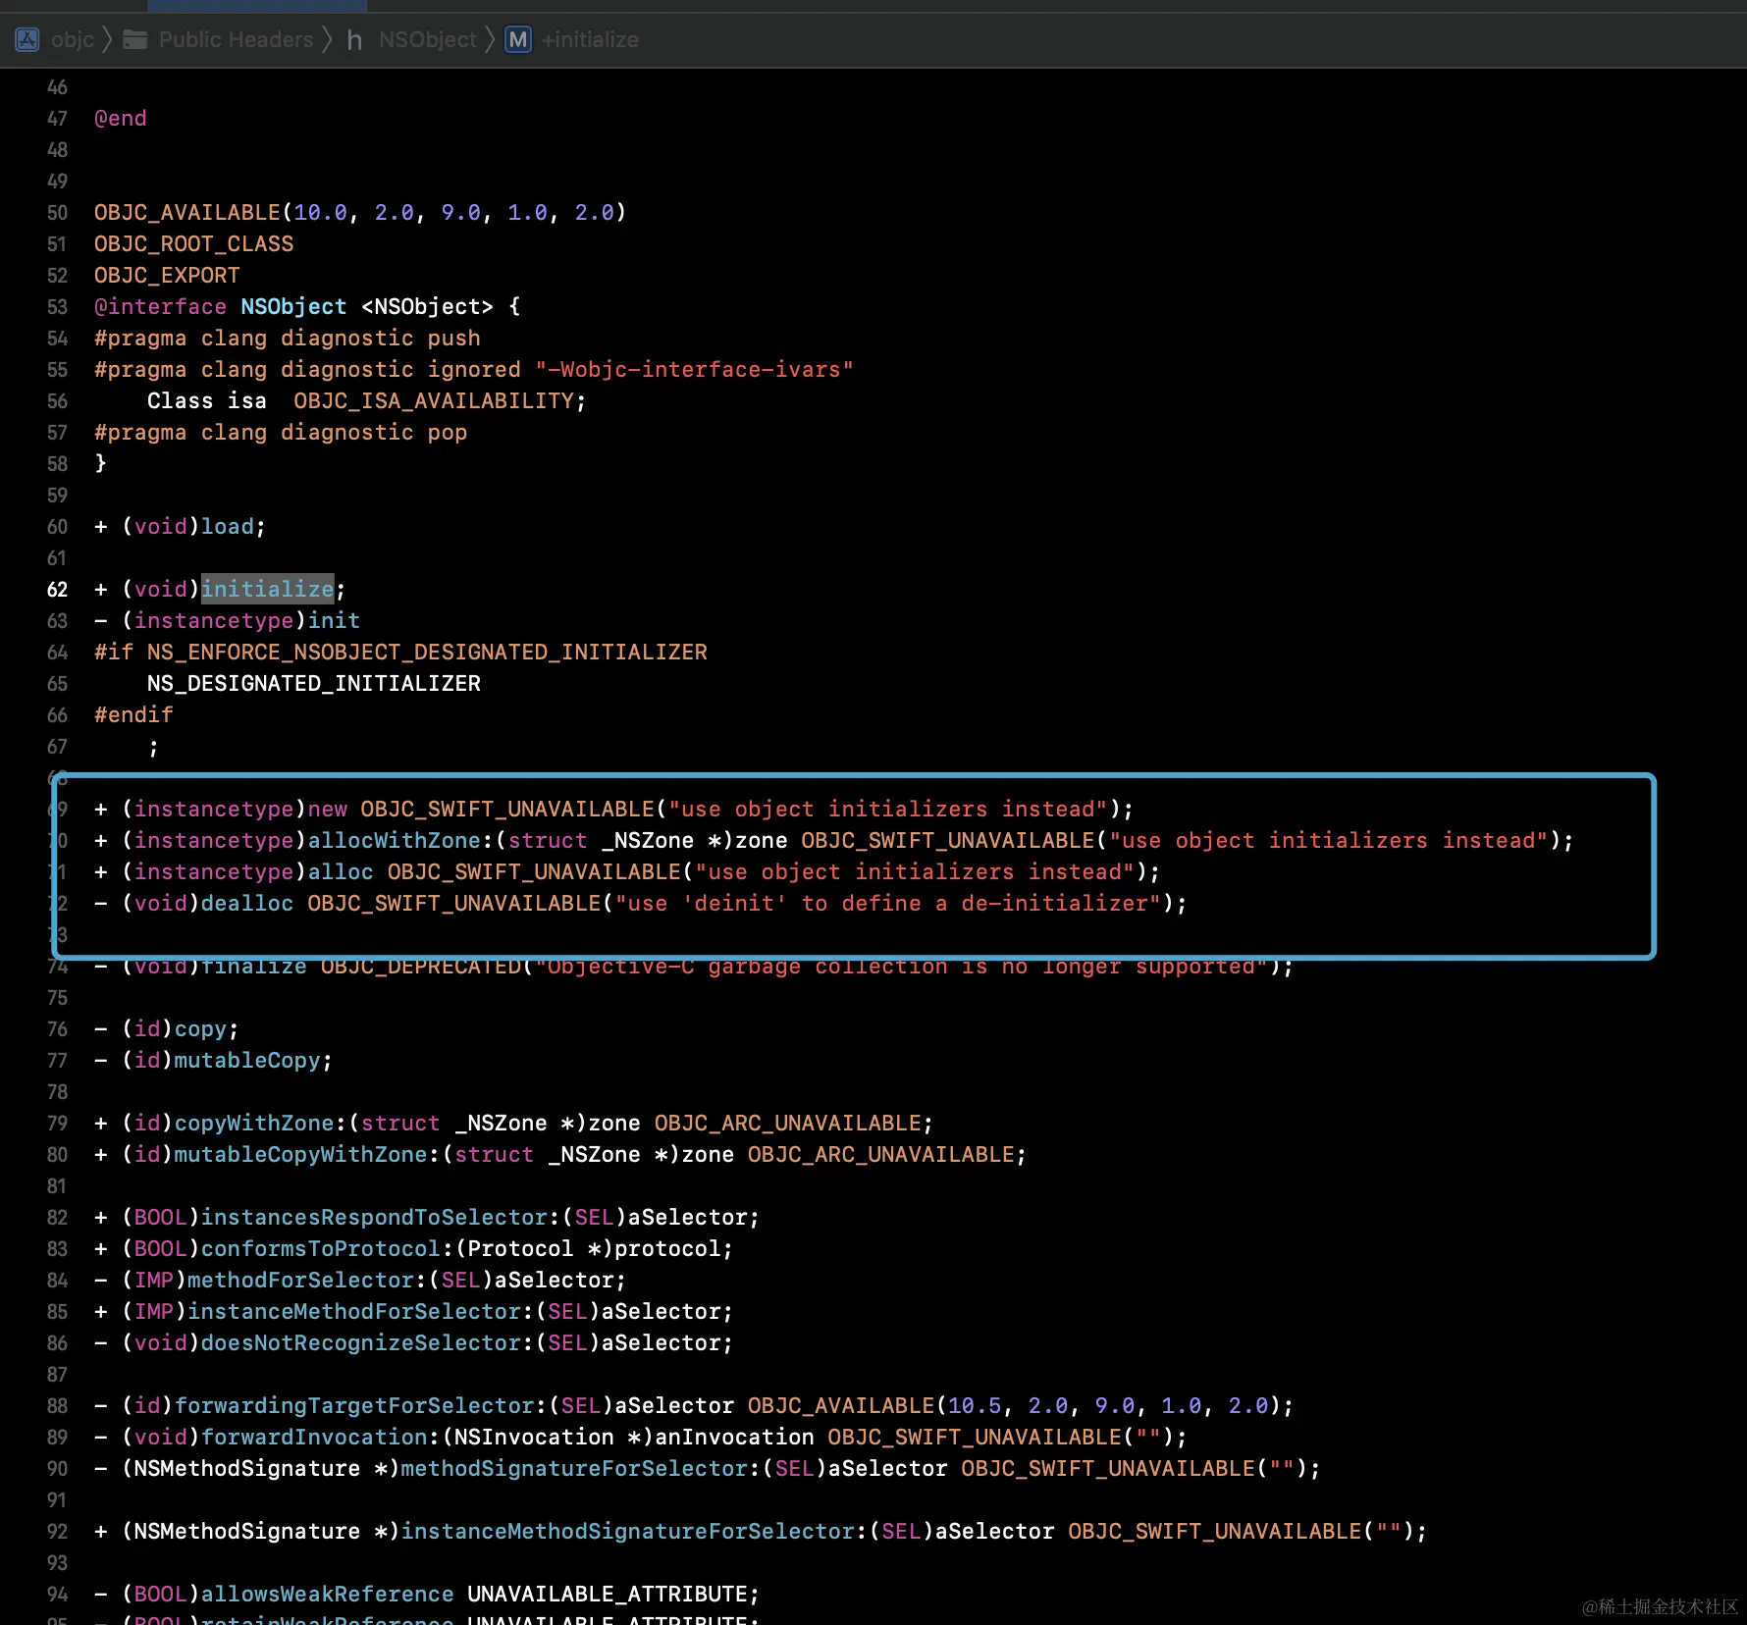Screen dimensions: 1747x1625
Task: Click the header file 'h' icon before NSObject
Action: point(354,40)
